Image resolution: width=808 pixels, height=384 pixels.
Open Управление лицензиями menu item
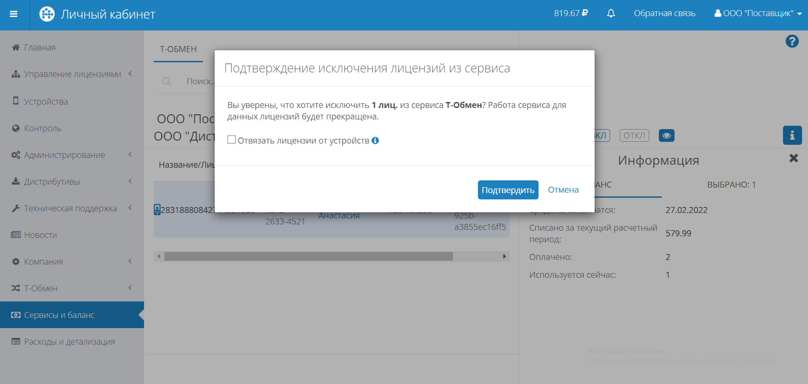point(72,74)
